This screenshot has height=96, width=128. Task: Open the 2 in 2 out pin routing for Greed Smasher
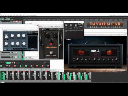pos(56,27)
